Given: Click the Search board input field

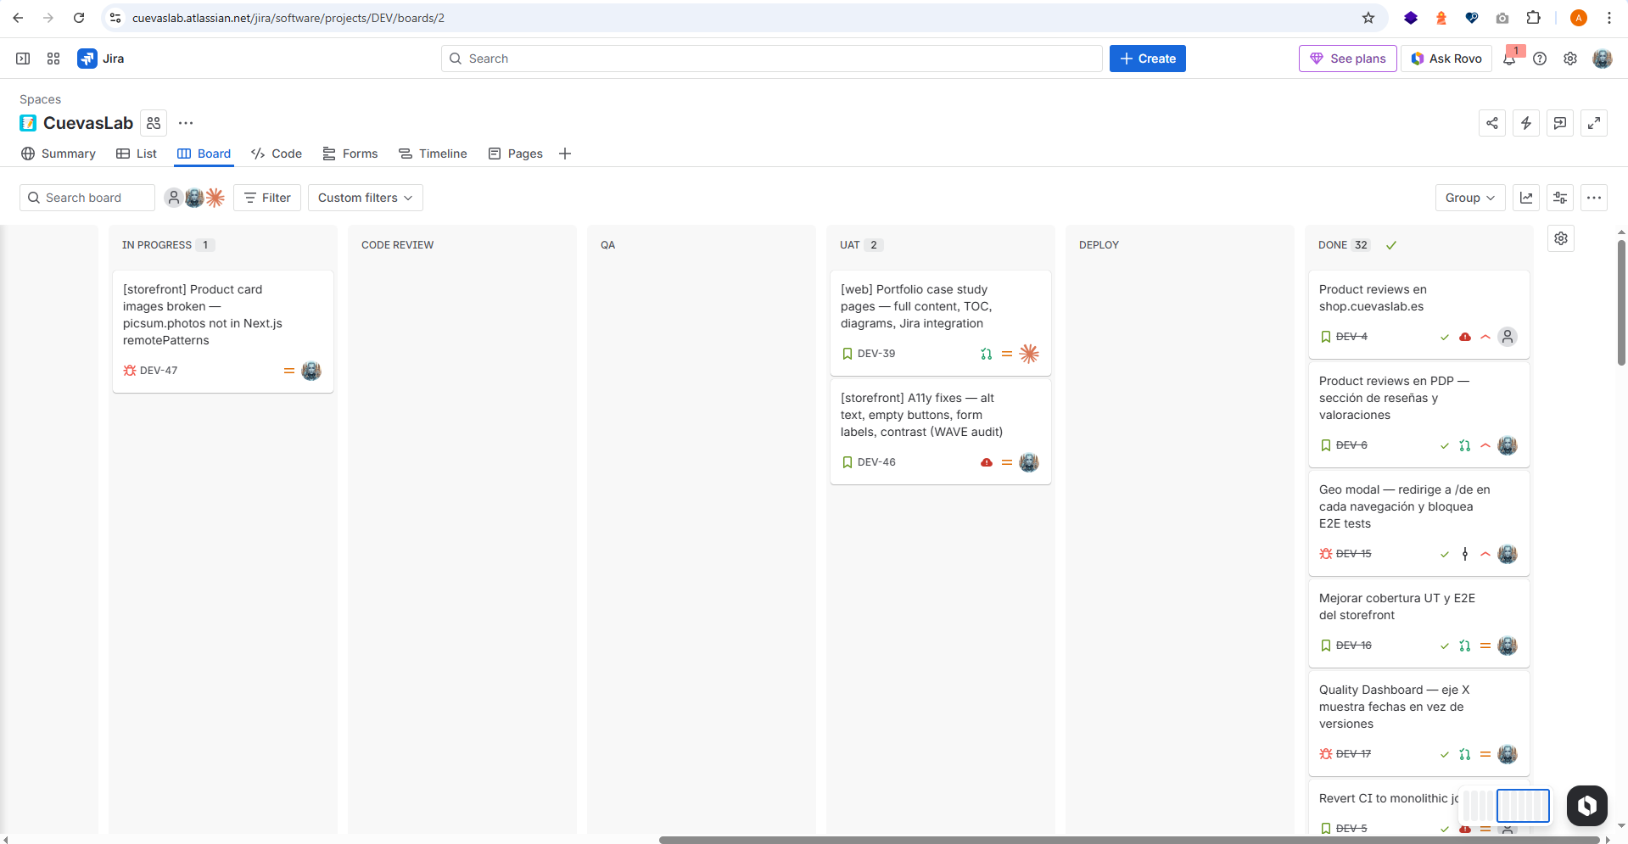Looking at the screenshot, I should (x=87, y=198).
